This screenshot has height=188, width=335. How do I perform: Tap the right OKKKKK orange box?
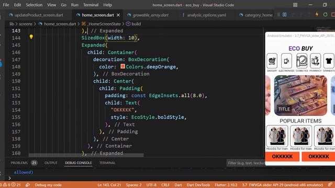pyautogui.click(x=318, y=157)
